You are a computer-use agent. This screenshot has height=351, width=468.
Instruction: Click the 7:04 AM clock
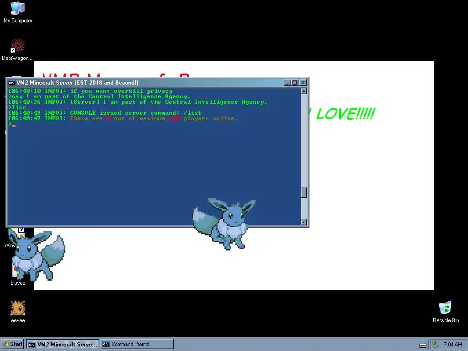pos(452,345)
